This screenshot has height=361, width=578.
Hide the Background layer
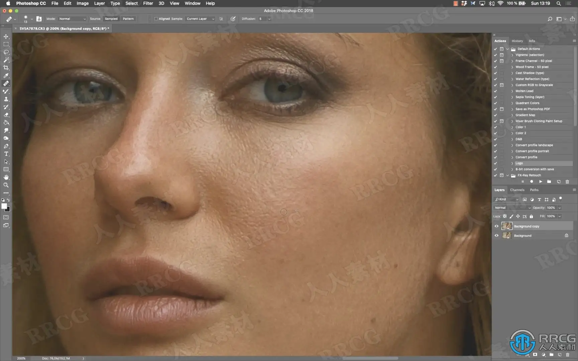[x=496, y=236]
